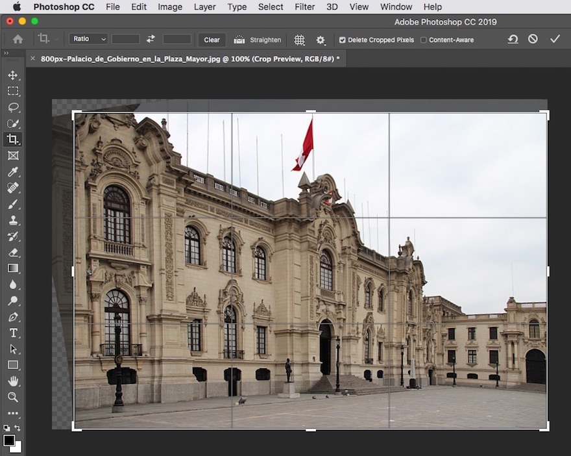Open the crop overlay options grid
This screenshot has height=456, width=571.
[299, 40]
